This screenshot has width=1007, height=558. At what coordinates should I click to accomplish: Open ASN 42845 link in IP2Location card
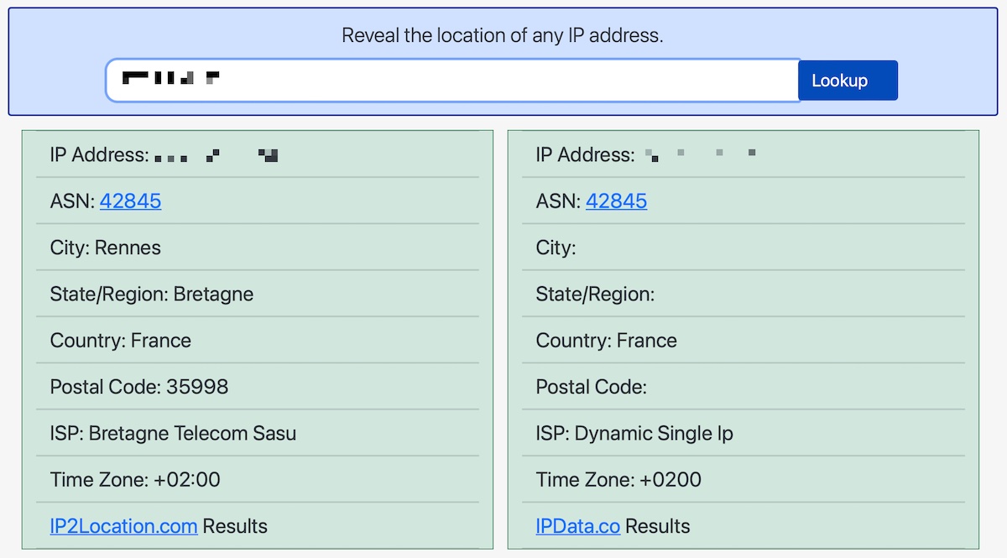pos(130,201)
